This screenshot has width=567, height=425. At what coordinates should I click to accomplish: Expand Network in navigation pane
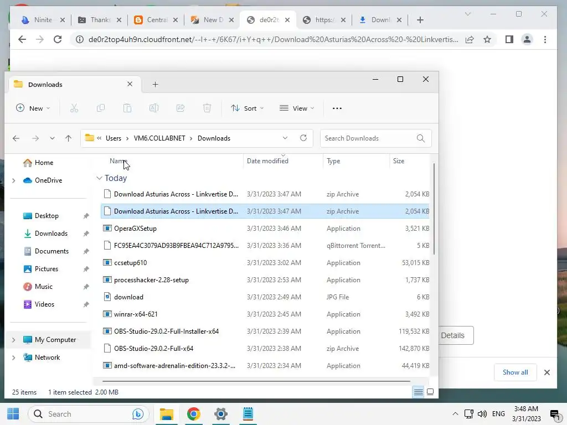[14, 357]
